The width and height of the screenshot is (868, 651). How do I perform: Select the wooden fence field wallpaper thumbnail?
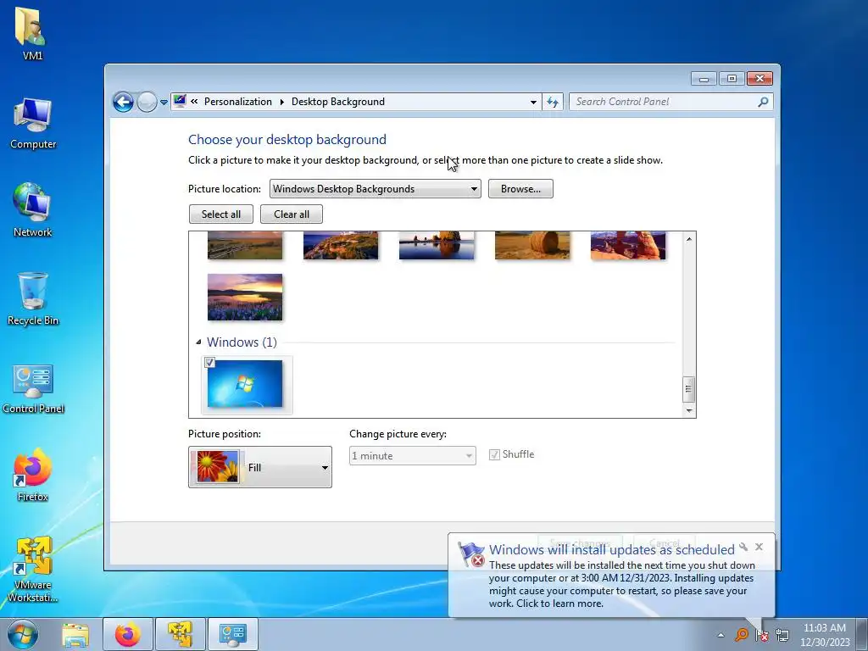point(245,245)
